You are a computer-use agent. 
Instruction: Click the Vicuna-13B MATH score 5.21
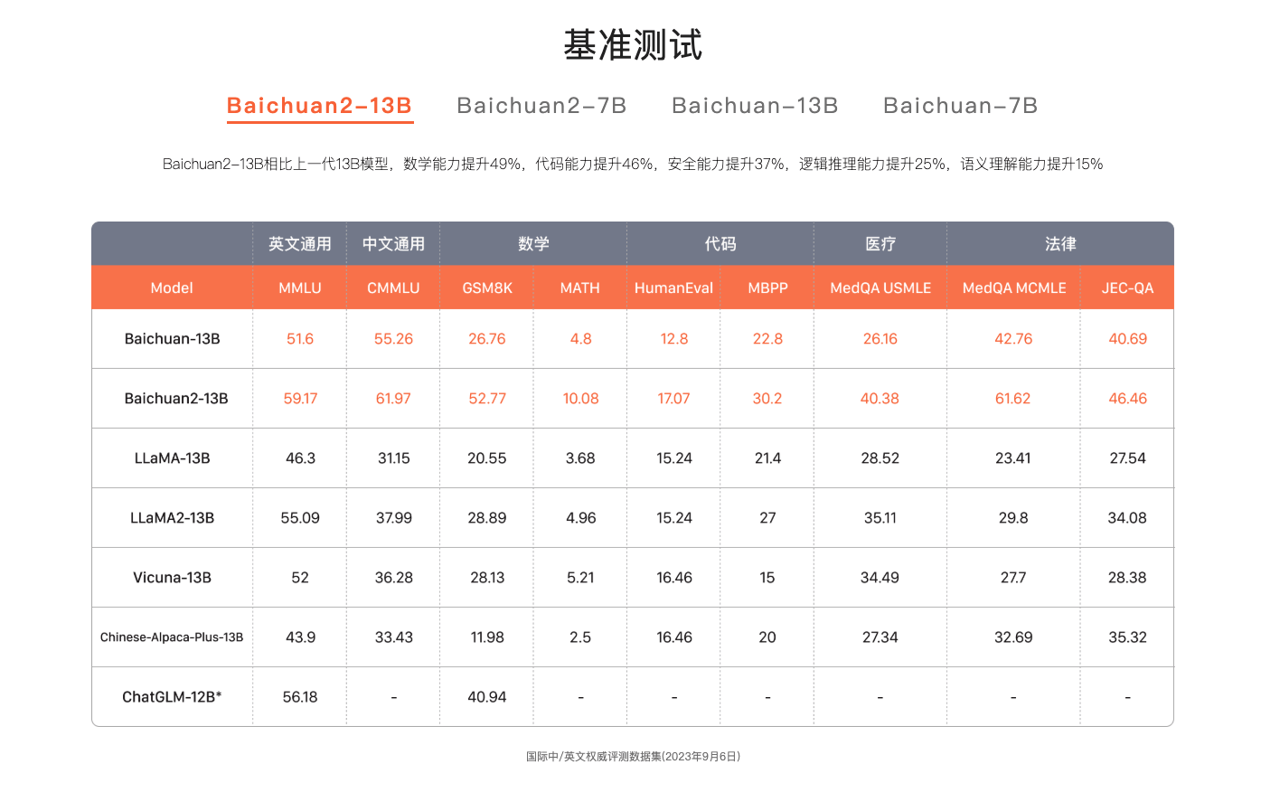point(580,578)
